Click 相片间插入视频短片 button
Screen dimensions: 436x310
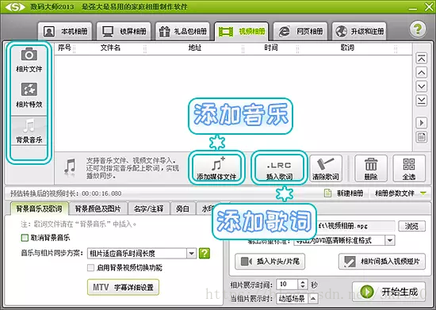point(382,262)
